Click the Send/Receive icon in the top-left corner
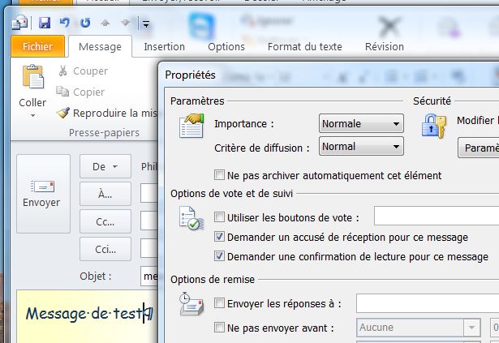The image size is (499, 343). pyautogui.click(x=19, y=23)
